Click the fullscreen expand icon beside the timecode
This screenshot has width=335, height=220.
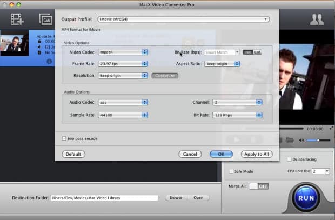tap(331, 128)
